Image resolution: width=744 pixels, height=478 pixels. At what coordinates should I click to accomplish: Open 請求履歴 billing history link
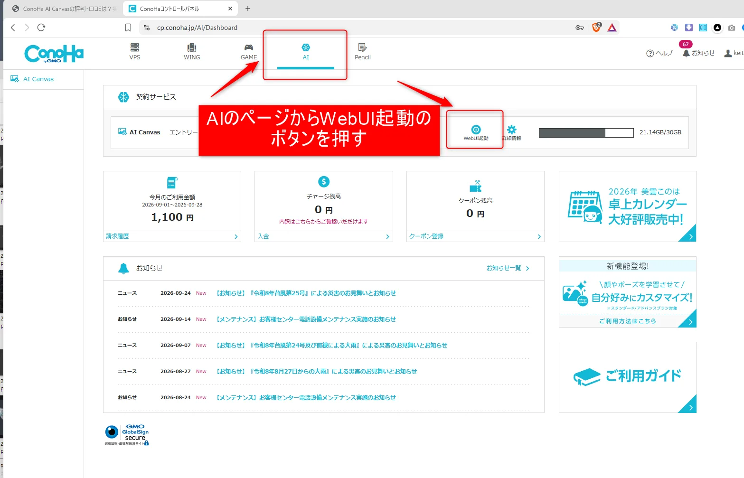(172, 236)
